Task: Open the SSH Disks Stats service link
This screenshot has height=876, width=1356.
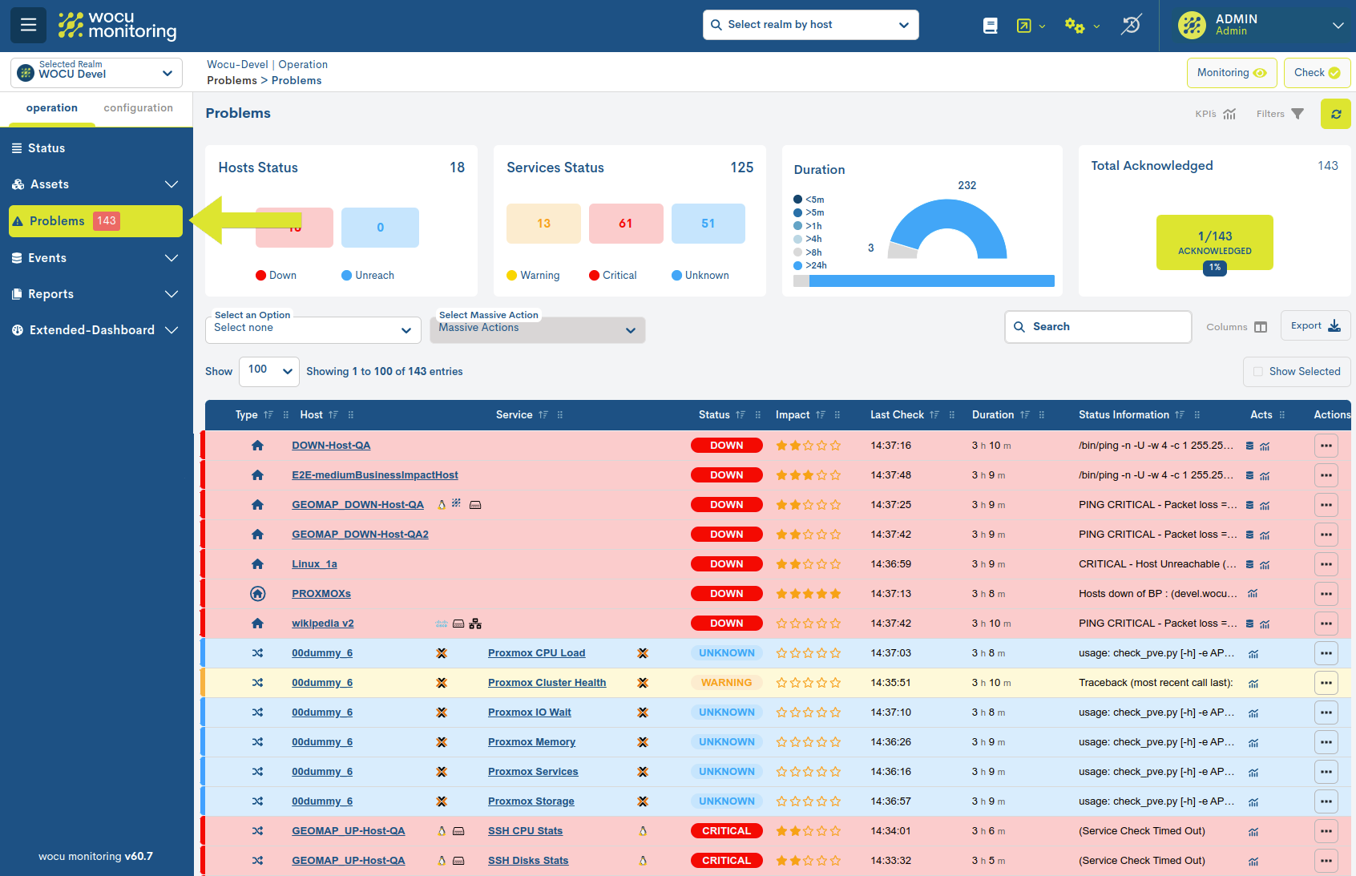Action: (528, 861)
